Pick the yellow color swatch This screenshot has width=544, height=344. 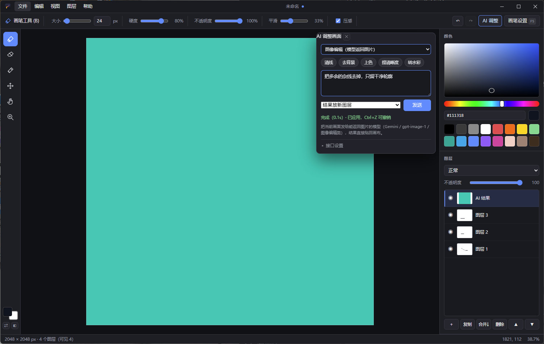pyautogui.click(x=522, y=129)
